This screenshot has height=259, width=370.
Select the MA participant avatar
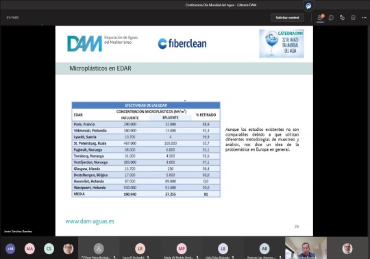point(29,249)
